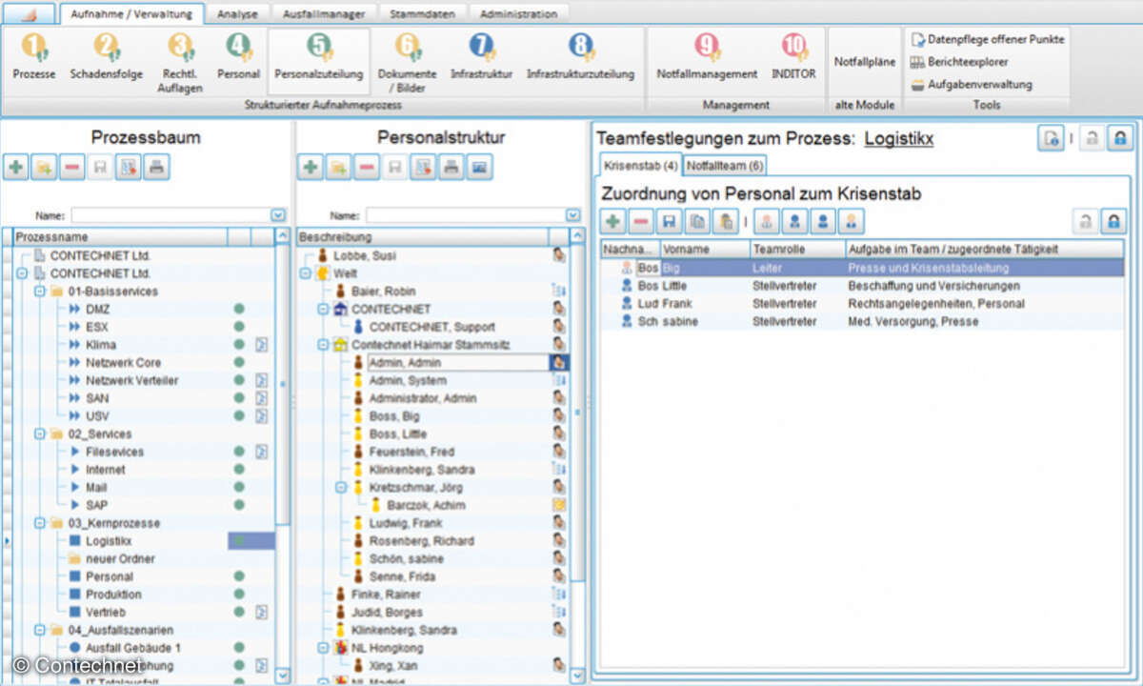
Task: Open the Ausfallmanager ribbon tab
Action: [x=326, y=14]
